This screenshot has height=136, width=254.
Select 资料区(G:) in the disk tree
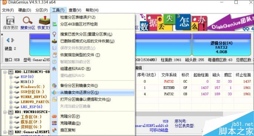click(31, 127)
